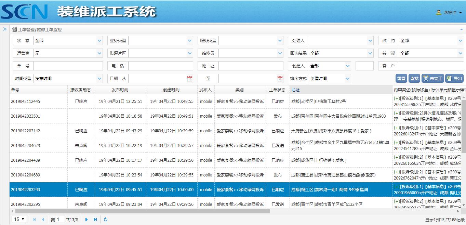This screenshot has height=225, width=466.
Task: Refresh the work order grid
Action: click(106, 220)
